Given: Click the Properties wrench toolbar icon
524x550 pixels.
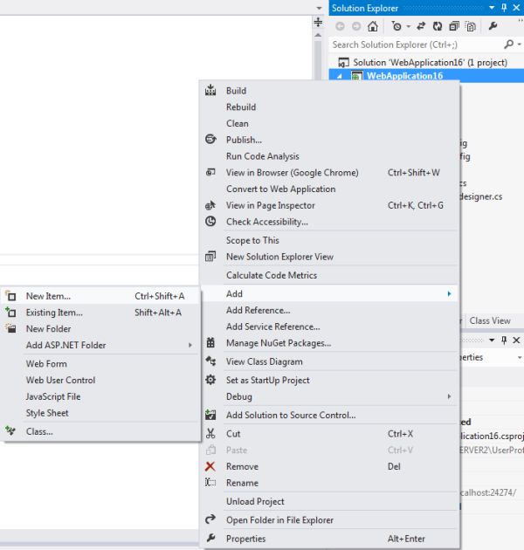Looking at the screenshot, I should tap(493, 26).
